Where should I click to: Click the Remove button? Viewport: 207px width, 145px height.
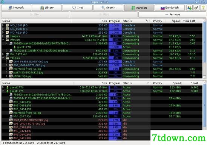(172, 14)
